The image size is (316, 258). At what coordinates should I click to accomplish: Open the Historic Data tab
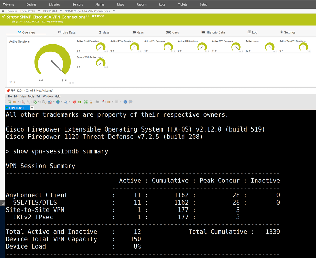213,32
